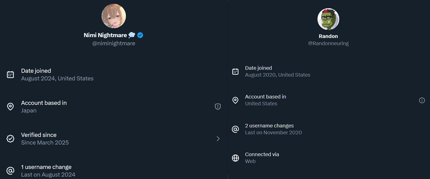This screenshot has height=179, width=430.
Task: Click the info circle icon in Randon's panel
Action: 422,100
